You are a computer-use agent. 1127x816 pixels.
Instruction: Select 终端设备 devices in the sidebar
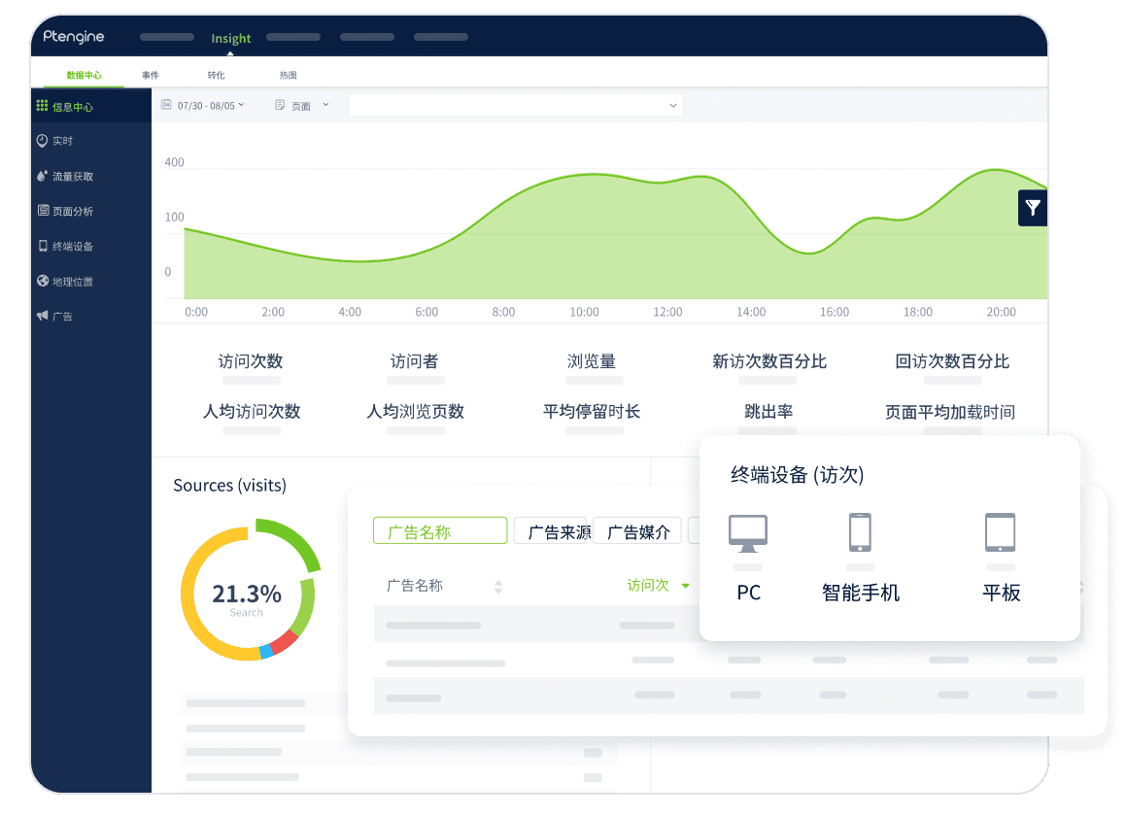[x=68, y=246]
